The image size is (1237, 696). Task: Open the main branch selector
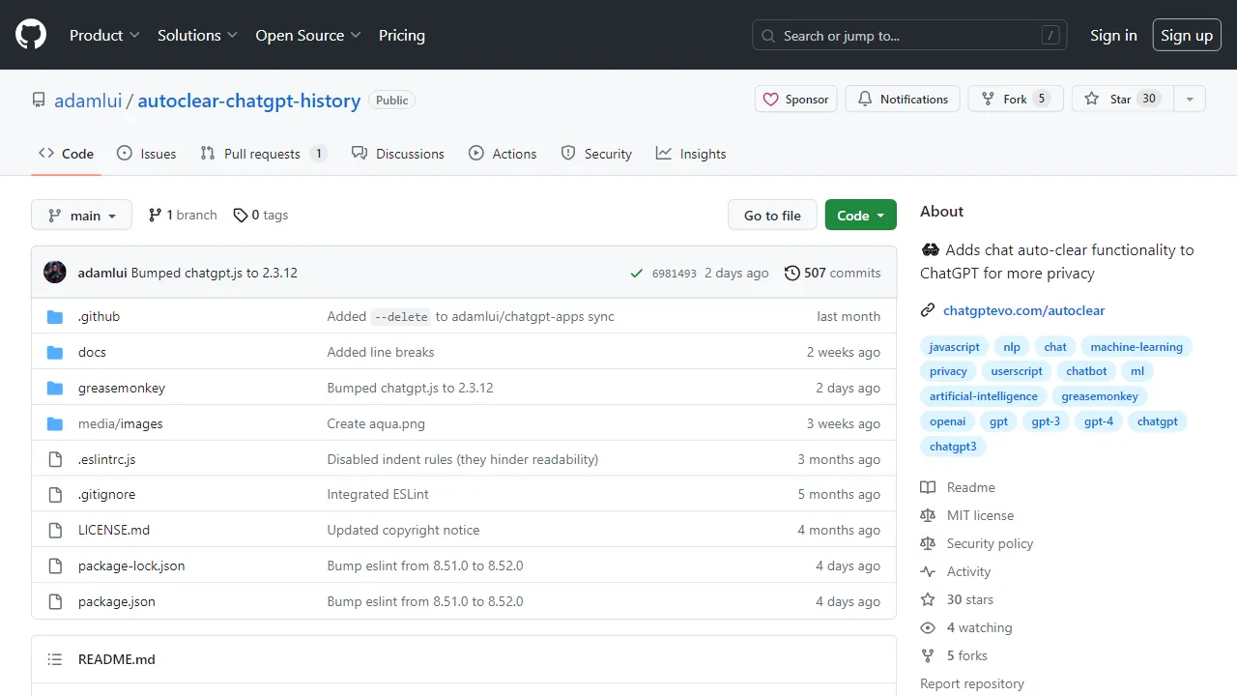[81, 215]
